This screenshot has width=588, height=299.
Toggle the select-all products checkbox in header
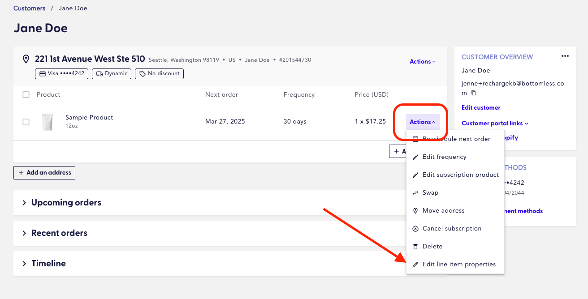click(26, 95)
